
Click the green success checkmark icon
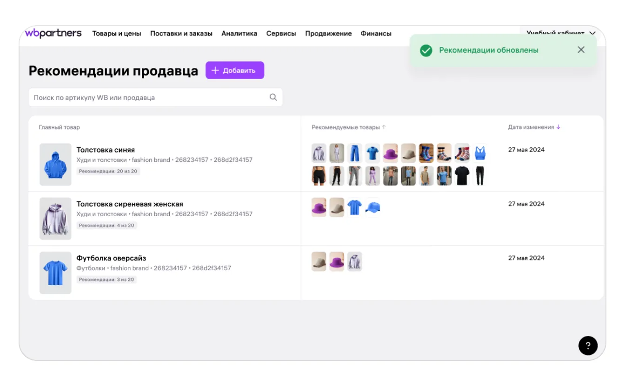coord(426,50)
